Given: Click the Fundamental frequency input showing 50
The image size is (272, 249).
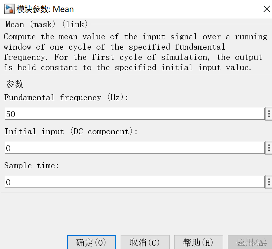Looking at the screenshot, I should point(135,114).
